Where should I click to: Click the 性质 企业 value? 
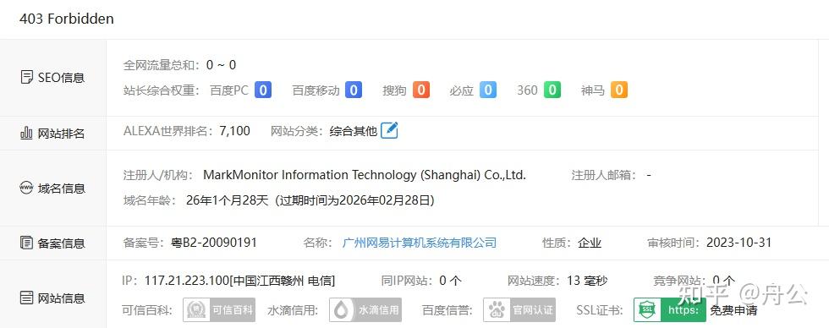click(x=590, y=243)
